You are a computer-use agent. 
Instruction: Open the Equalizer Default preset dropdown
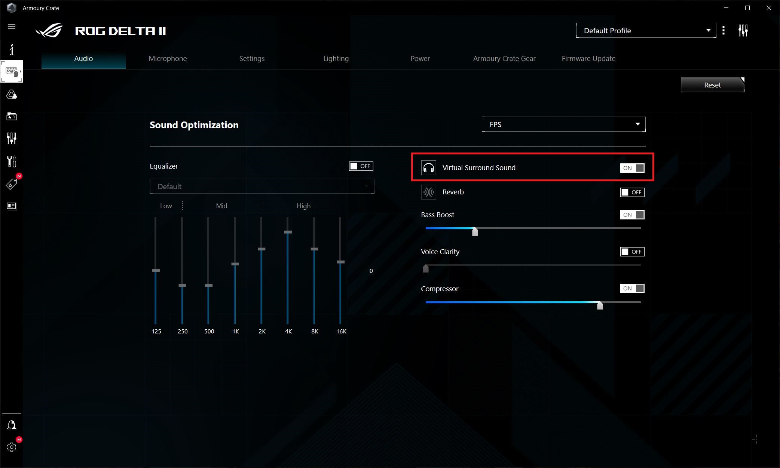262,186
